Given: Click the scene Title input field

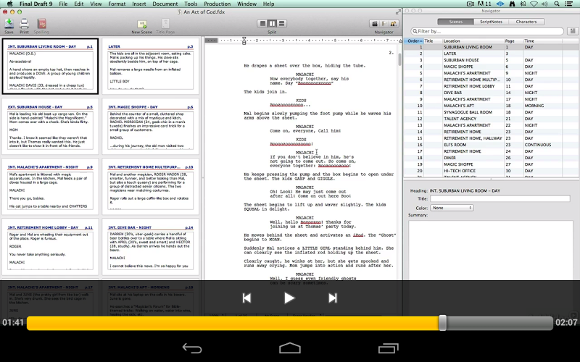Looking at the screenshot, I should pos(500,199).
